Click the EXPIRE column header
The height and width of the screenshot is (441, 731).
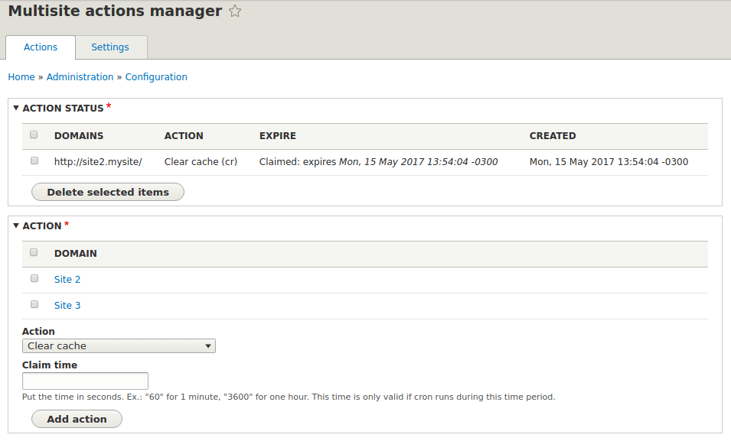click(278, 135)
